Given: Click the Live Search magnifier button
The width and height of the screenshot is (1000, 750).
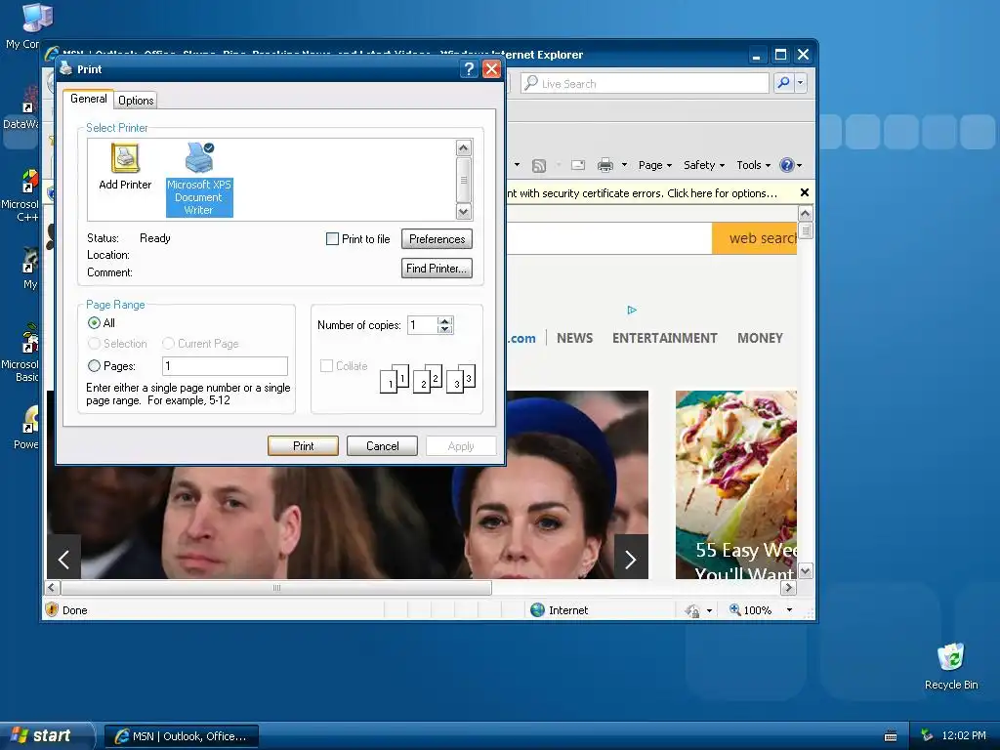Looking at the screenshot, I should pyautogui.click(x=783, y=83).
